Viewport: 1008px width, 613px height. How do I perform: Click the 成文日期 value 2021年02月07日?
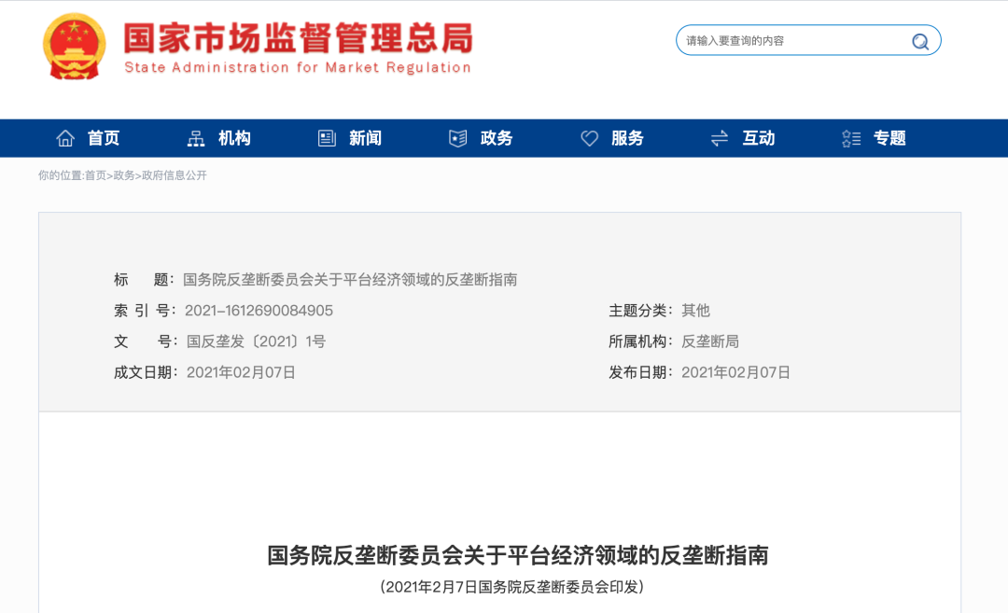point(241,372)
